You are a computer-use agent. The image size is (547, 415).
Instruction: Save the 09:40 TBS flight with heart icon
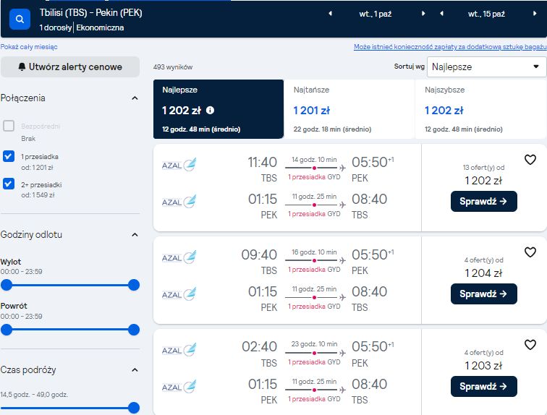530,252
